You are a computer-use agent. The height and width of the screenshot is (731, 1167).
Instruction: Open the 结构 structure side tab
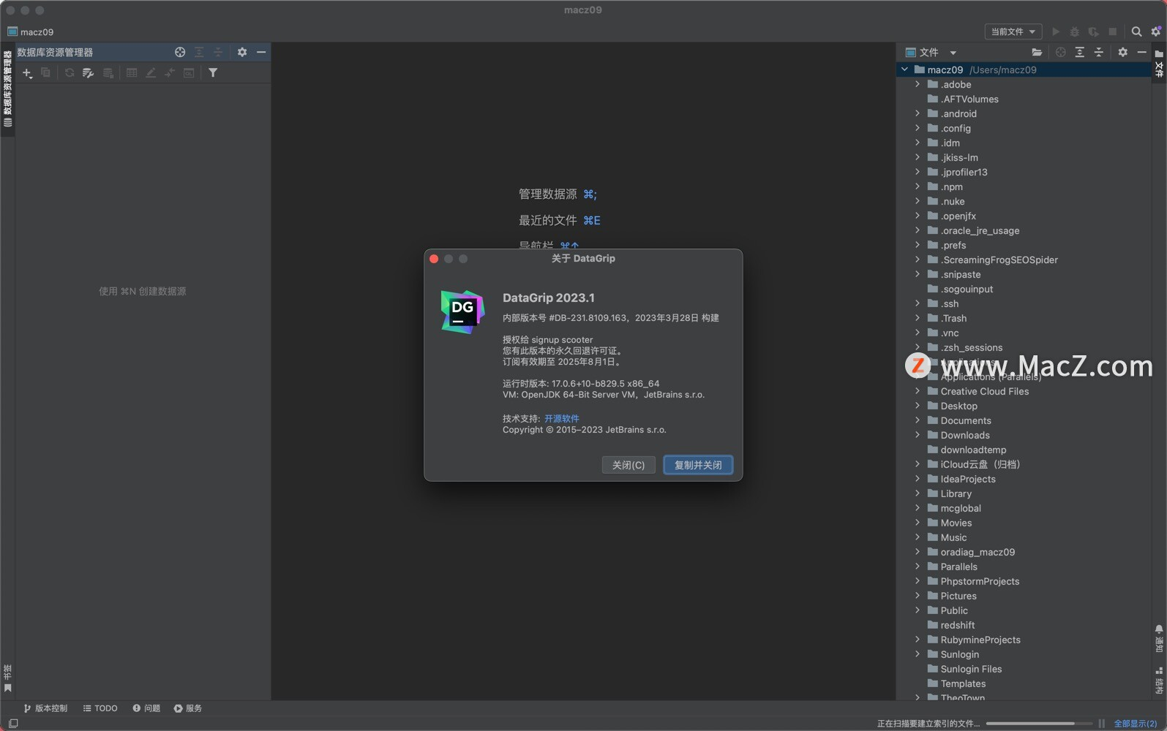[1159, 680]
